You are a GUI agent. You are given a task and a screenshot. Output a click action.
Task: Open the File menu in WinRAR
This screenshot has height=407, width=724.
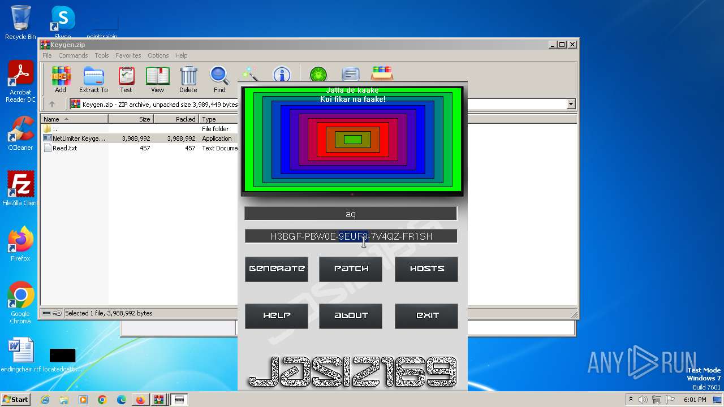pyautogui.click(x=47, y=55)
